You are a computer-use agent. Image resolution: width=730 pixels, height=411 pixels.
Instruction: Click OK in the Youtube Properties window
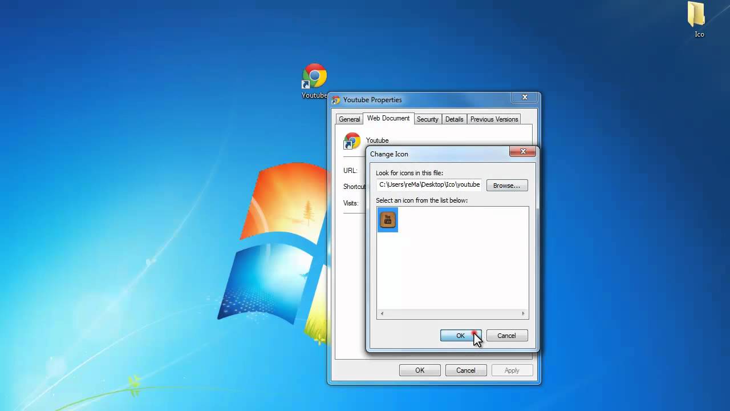tap(420, 370)
